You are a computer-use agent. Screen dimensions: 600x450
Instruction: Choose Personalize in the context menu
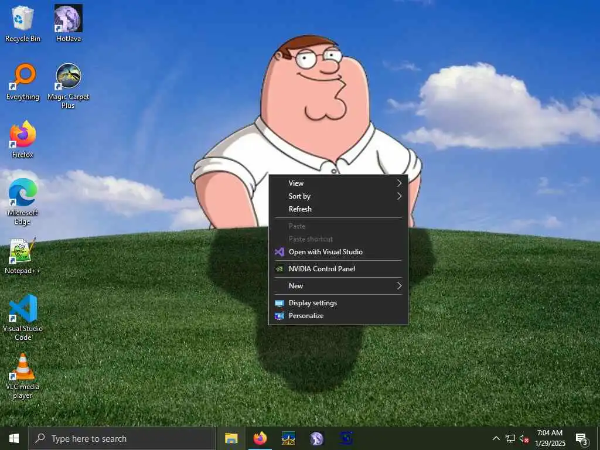pos(338,316)
